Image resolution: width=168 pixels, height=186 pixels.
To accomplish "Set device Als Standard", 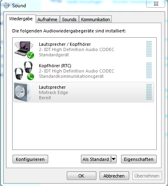I will [x=96, y=159].
